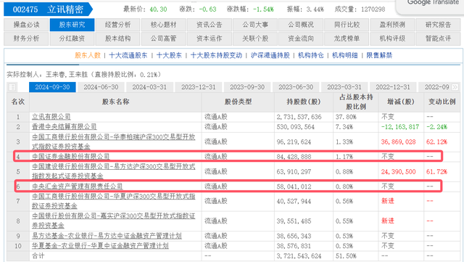Viewport: 464px width, 262px height.
Task: Go to 十大流通股东 section
Action: point(128,55)
